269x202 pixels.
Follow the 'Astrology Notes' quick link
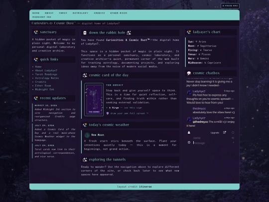point(47,78)
